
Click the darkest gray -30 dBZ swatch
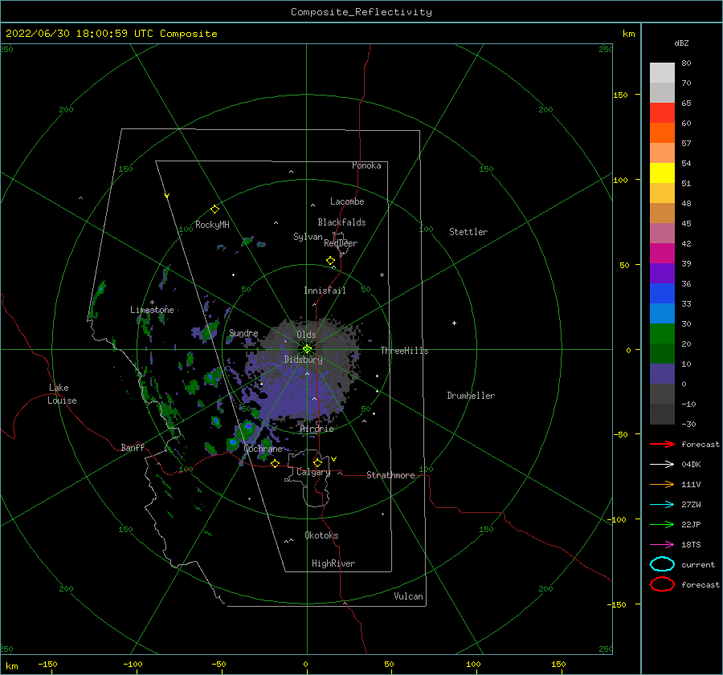(x=662, y=414)
